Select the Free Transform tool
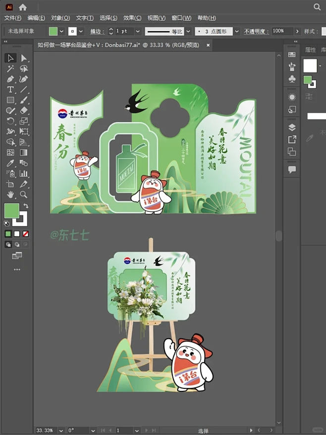The height and width of the screenshot is (435, 326). pos(24,131)
